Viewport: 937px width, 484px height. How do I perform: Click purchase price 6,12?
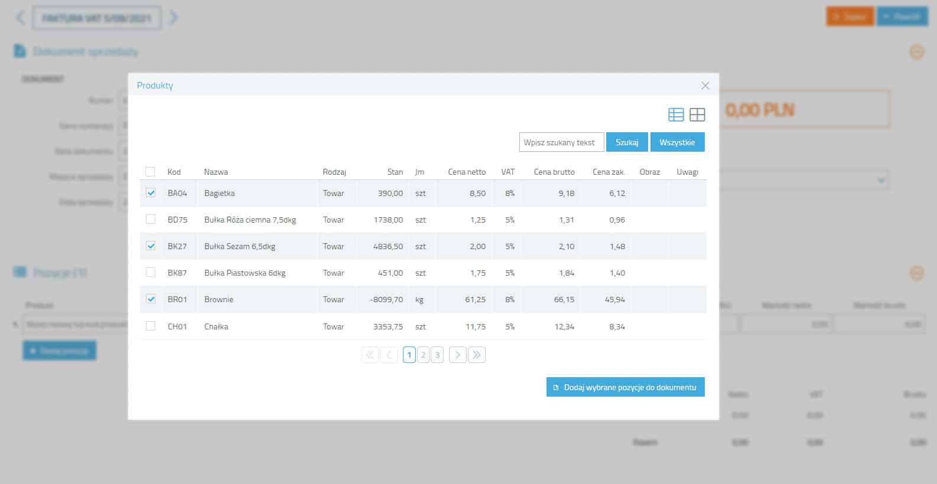point(617,193)
